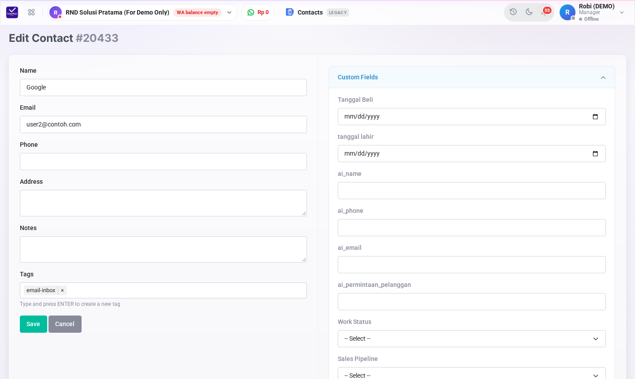This screenshot has height=379, width=635.
Task: Click the Custom Fields heading text
Action: click(358, 77)
